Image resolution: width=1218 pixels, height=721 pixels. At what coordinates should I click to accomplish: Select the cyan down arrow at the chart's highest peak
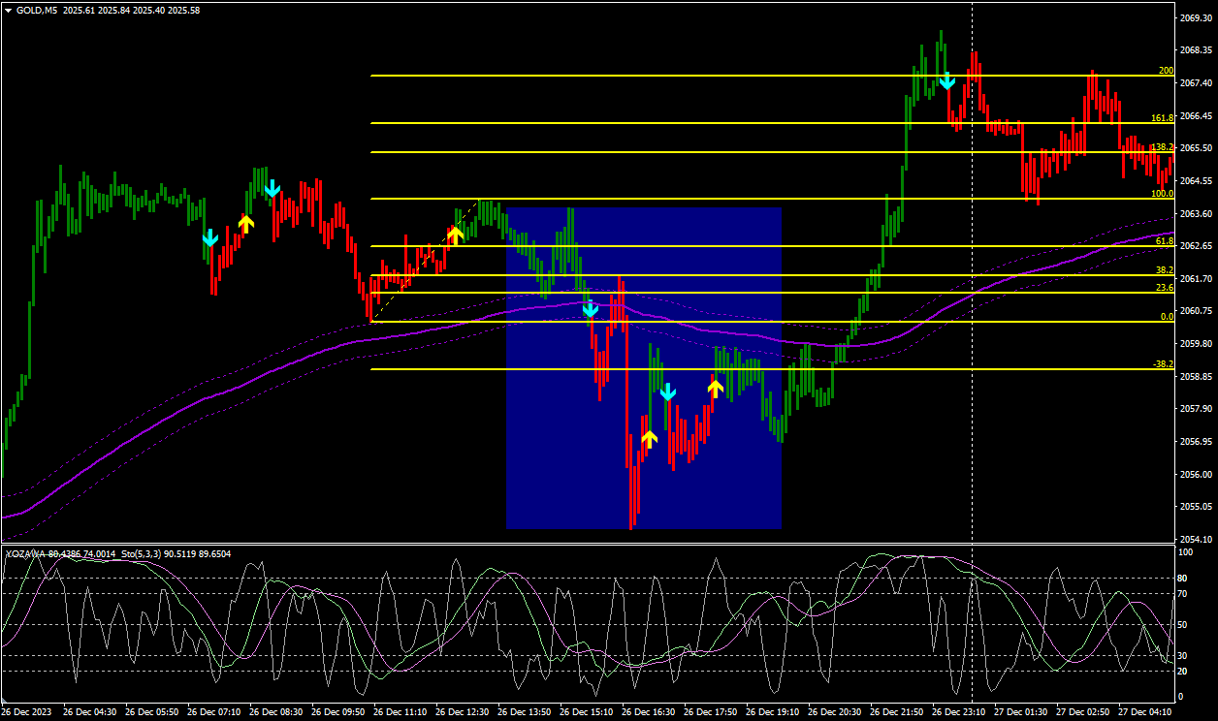click(x=947, y=81)
